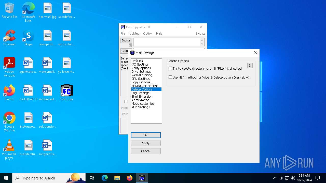This screenshot has height=183, width=326.
Task: Open the JobMng menu in FastCopy
Action: point(134,34)
